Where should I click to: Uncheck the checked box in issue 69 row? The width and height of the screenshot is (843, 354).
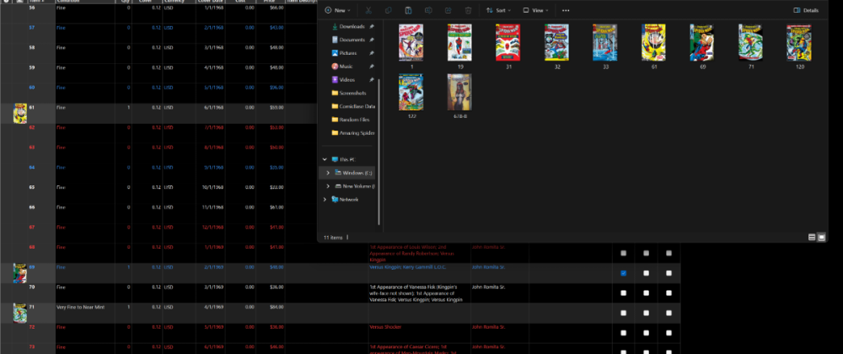point(623,273)
